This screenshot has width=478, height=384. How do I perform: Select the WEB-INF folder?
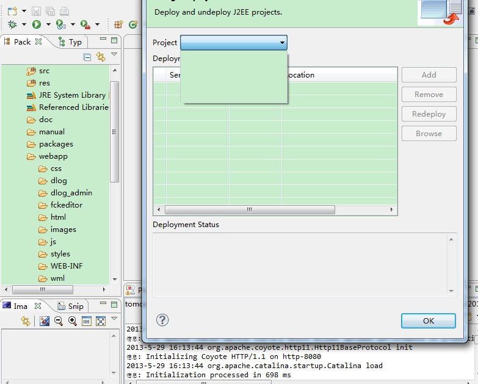tap(66, 266)
